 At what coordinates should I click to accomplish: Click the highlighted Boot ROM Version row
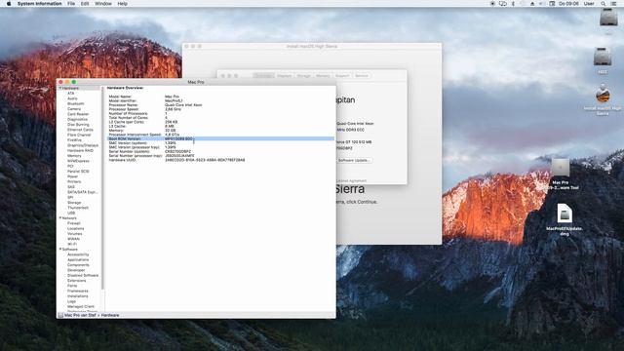(x=220, y=138)
